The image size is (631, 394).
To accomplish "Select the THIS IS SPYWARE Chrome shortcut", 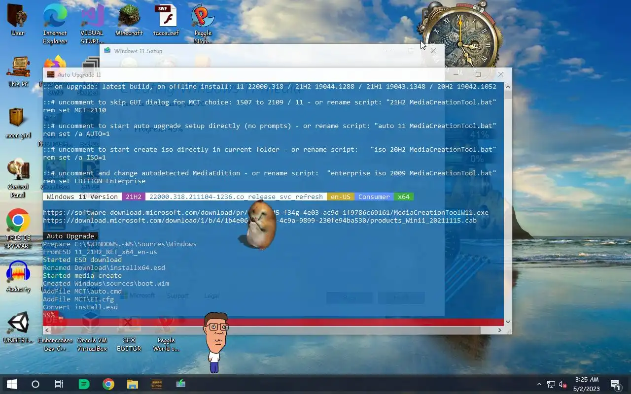I will coord(18,230).
